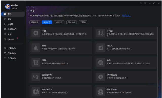Switch to the 工具箱 tab
162x98 pixels.
(83, 22)
